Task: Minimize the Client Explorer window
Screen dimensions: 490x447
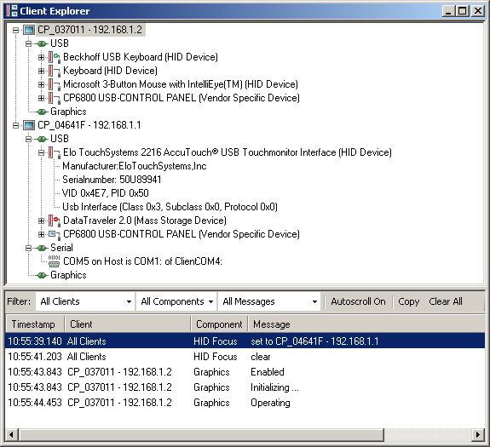Action: click(448, 11)
